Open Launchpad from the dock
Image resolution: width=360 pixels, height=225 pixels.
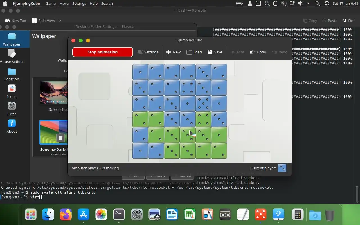(31, 215)
